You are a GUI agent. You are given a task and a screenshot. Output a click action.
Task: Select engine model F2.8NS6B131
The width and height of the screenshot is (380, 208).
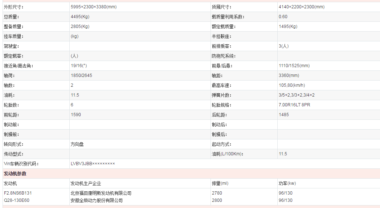coord(20,193)
